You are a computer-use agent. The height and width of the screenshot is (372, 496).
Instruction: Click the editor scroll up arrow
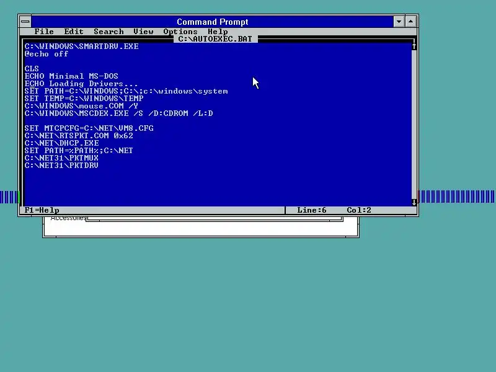414,46
